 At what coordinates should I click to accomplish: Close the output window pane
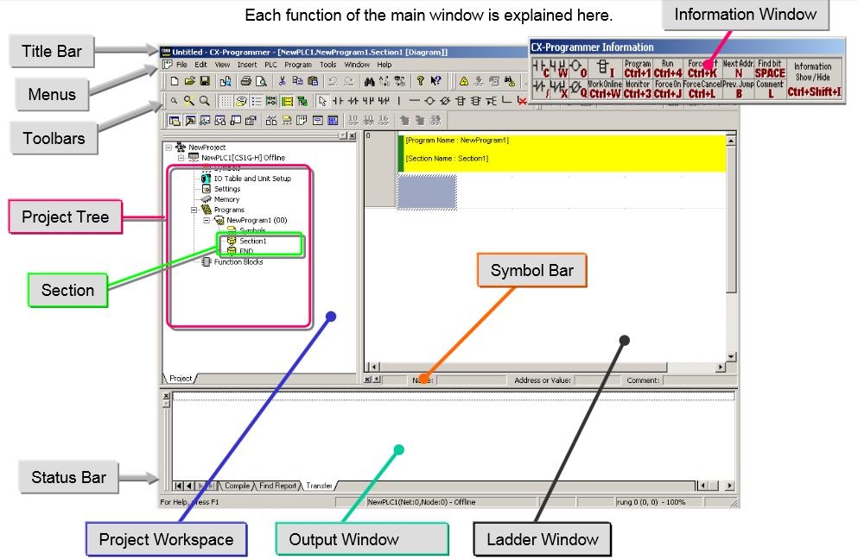166,396
